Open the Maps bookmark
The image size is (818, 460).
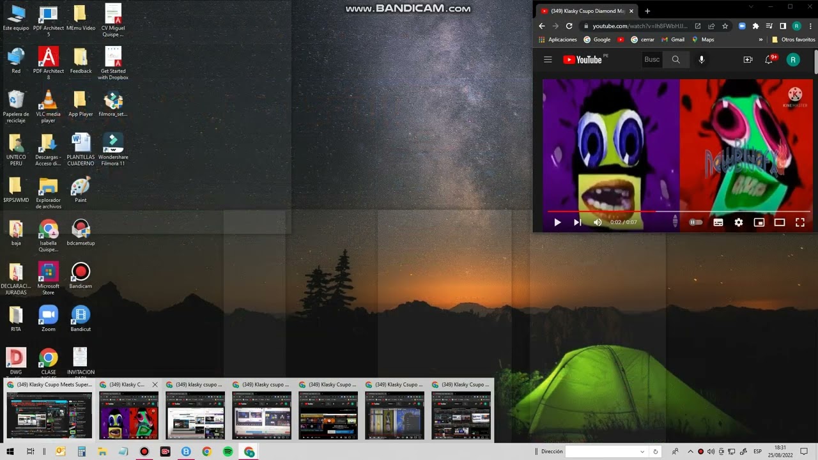click(x=703, y=40)
